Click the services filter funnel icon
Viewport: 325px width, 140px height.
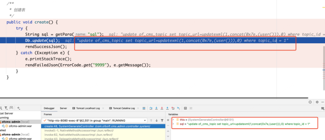tap(6, 108)
